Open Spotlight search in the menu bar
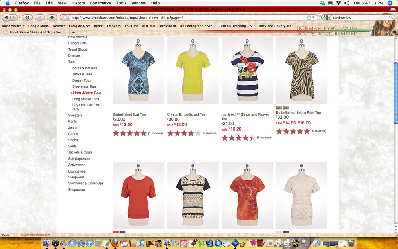 390,3
